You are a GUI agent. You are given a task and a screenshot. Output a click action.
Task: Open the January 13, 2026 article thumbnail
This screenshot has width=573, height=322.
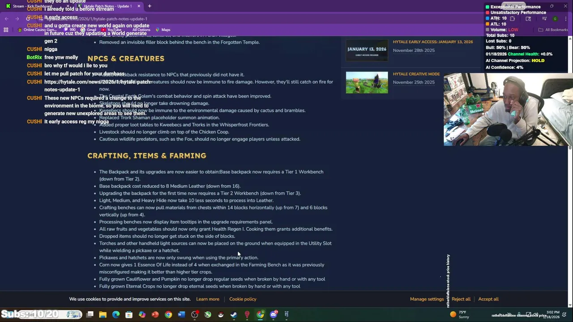tap(367, 51)
